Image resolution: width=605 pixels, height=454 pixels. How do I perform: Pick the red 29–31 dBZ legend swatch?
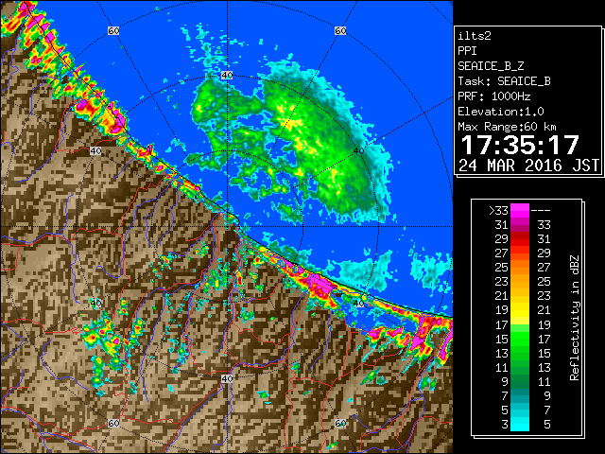click(x=520, y=239)
